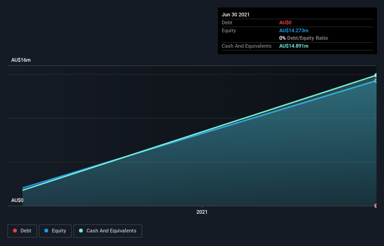Image resolution: width=384 pixels, height=246 pixels.
Task: Toggle the Equity series legend button
Action: 55,231
